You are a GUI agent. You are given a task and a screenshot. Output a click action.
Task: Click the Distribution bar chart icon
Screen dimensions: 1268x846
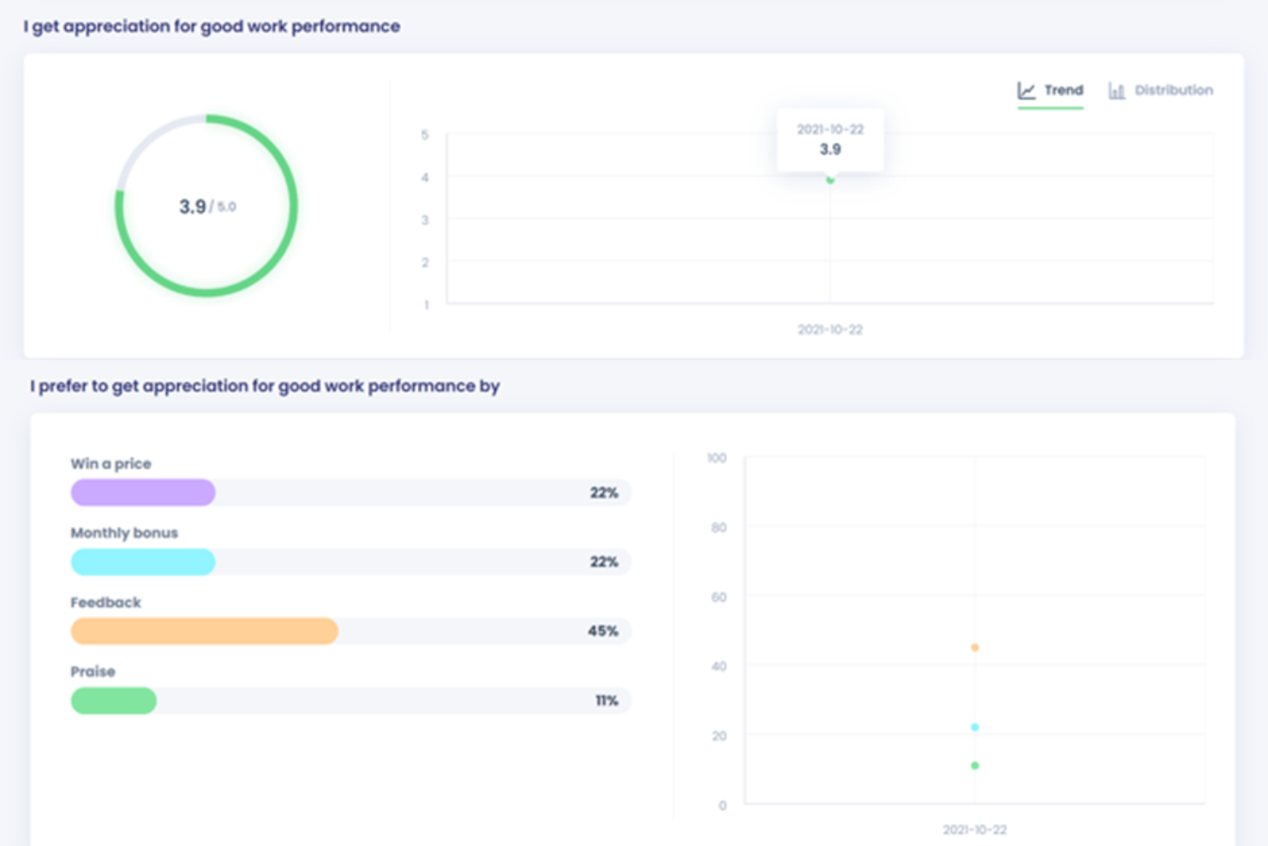coord(1116,91)
